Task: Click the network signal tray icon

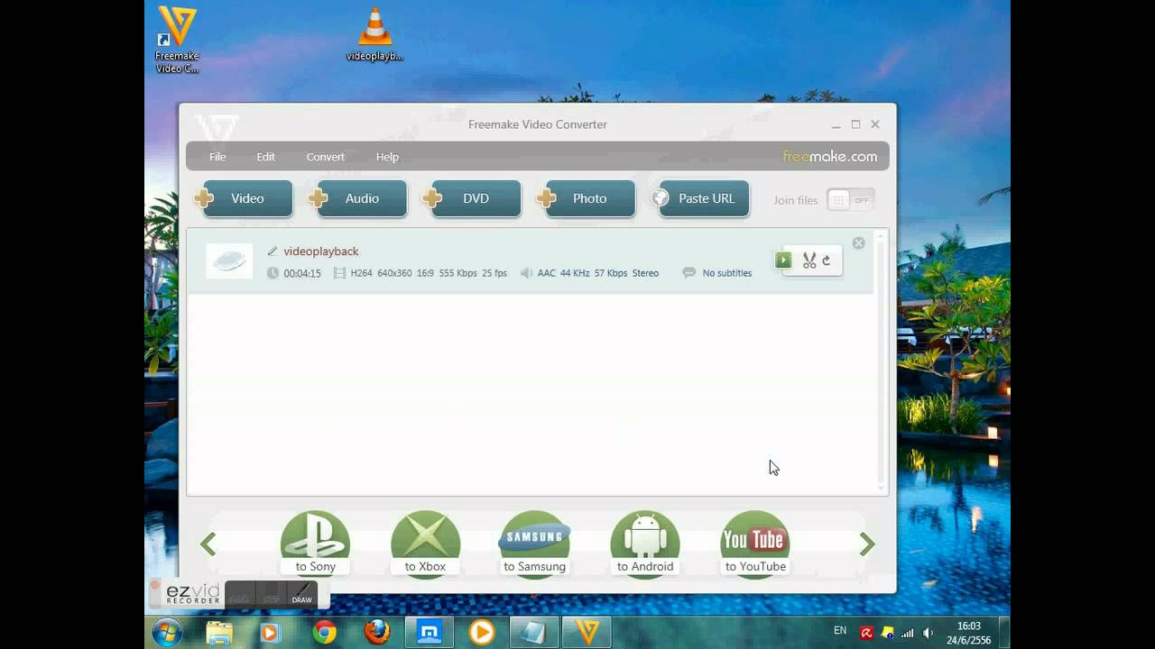Action: 908,633
